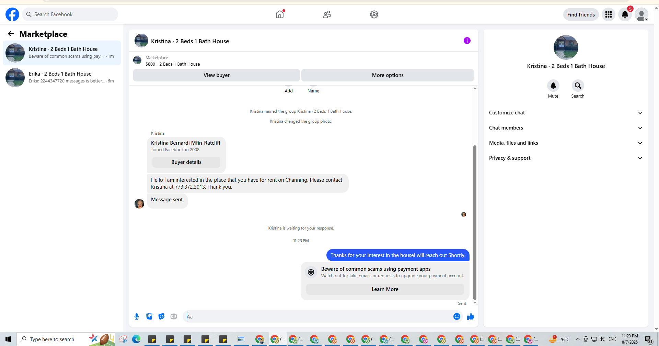Viewport: 659px width, 346px height.
Task: Open the notifications bell icon
Action: 625,14
